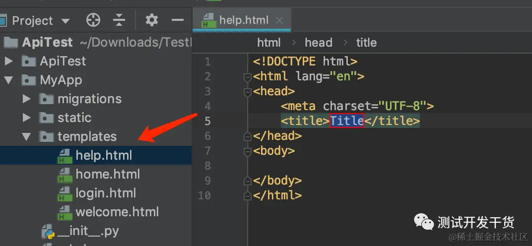Screen dimensions: 532x246
Task: Click the DOCTYPE html declaration on line 1
Action: click(x=305, y=62)
